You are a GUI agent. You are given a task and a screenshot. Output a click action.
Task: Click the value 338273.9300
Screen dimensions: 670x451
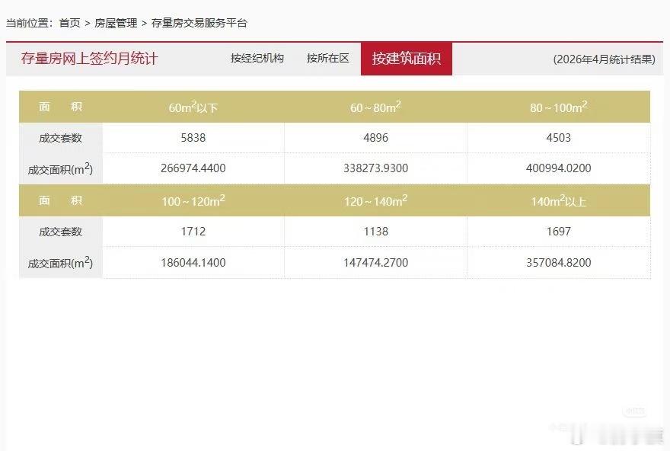(375, 168)
